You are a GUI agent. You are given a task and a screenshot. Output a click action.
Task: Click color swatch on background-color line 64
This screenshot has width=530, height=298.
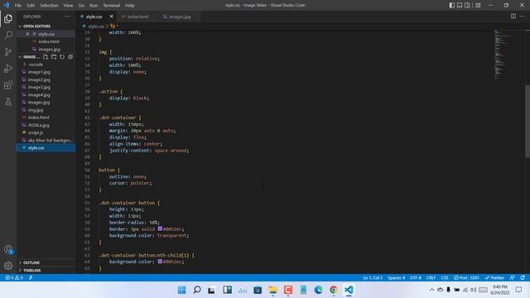click(160, 262)
